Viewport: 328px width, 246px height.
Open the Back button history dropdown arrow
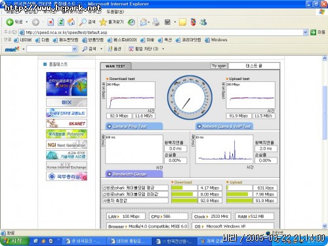click(x=27, y=22)
